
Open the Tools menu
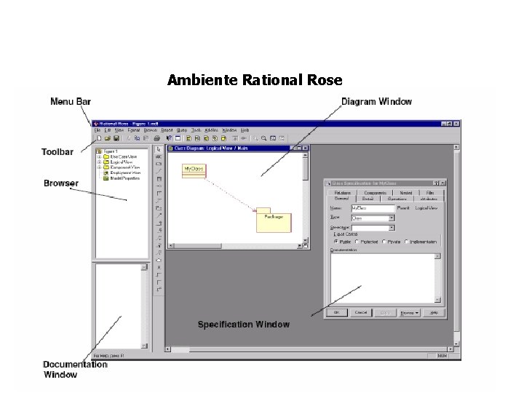coord(196,130)
